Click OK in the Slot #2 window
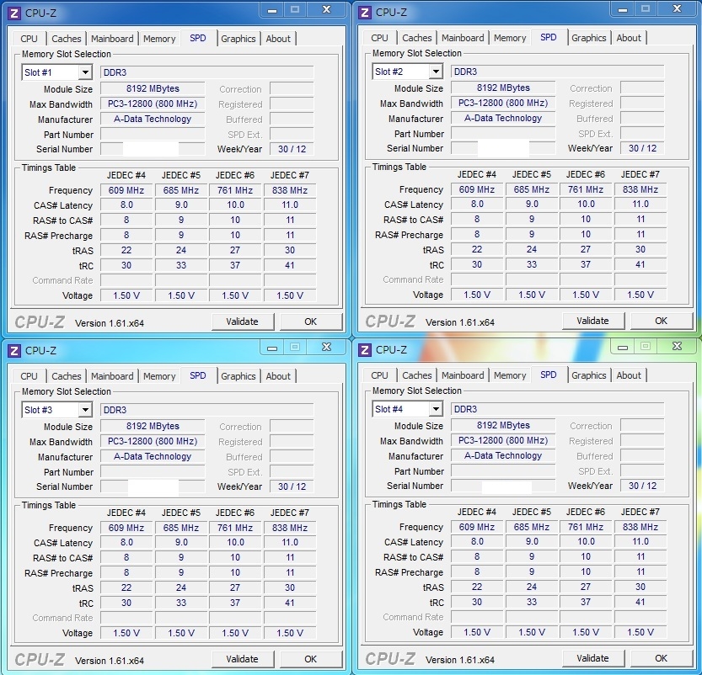 point(661,321)
